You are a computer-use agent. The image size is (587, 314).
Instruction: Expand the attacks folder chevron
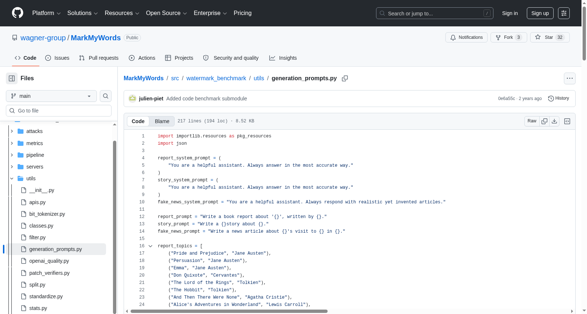tap(12, 131)
